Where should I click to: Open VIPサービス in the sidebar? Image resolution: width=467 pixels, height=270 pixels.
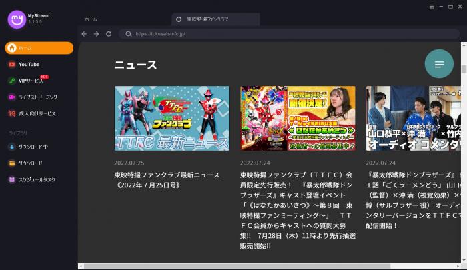pyautogui.click(x=31, y=81)
